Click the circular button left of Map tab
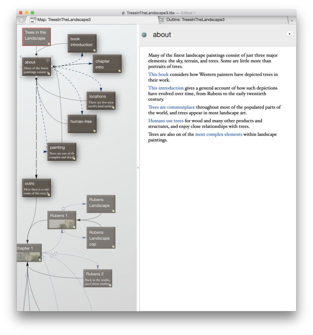 click(22, 20)
